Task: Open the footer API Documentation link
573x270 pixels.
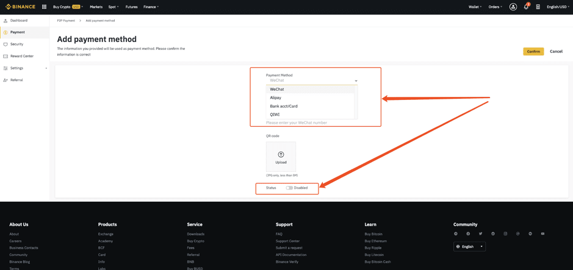Action: tap(291, 255)
